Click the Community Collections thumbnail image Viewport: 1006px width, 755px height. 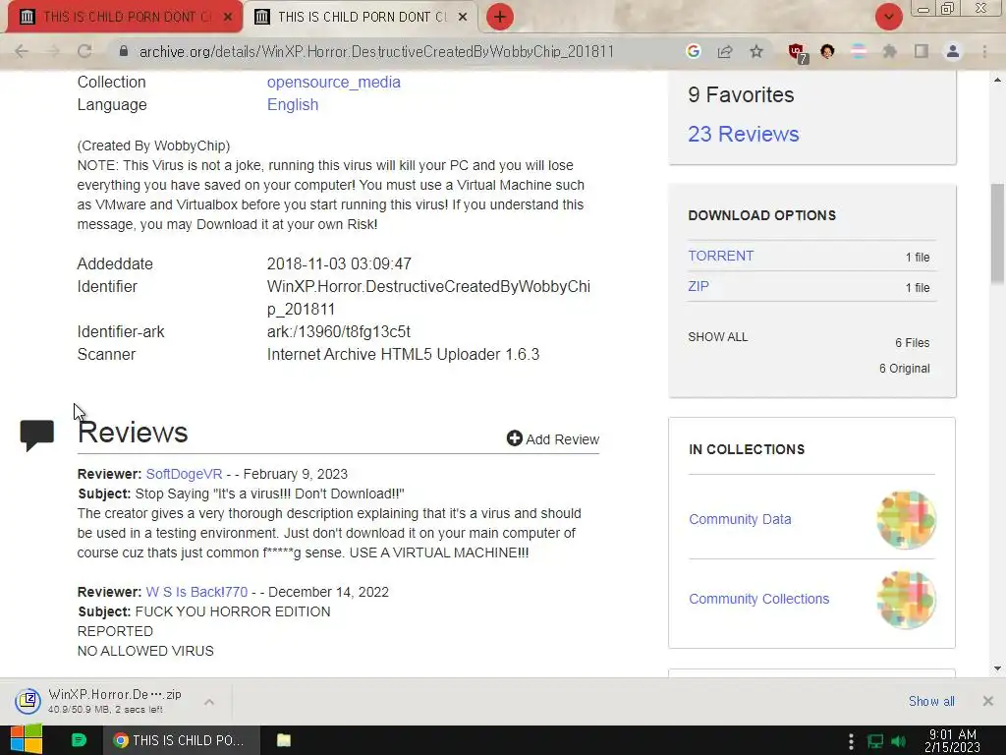pyautogui.click(x=906, y=600)
